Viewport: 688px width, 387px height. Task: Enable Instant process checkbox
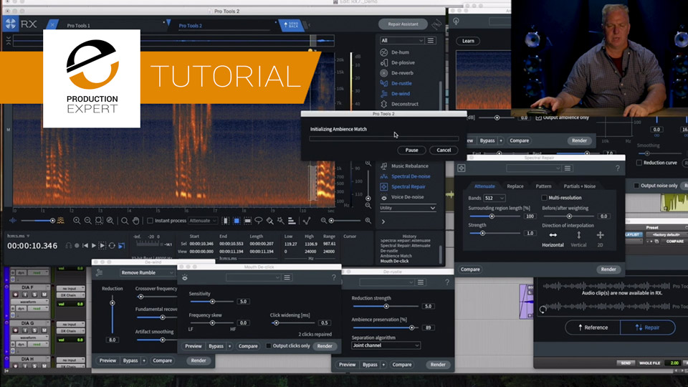tap(150, 221)
